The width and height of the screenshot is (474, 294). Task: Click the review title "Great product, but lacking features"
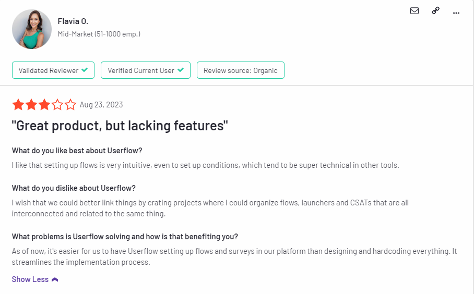120,126
